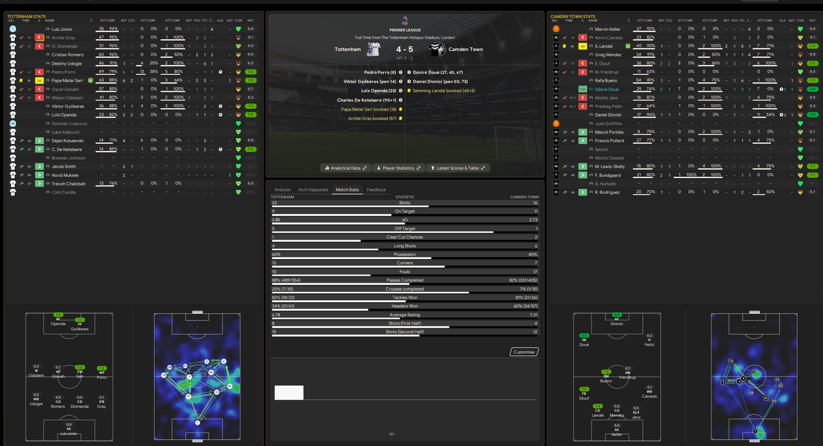
Task: Click Désiré Doué's PoM badge icon
Action: 583,89
